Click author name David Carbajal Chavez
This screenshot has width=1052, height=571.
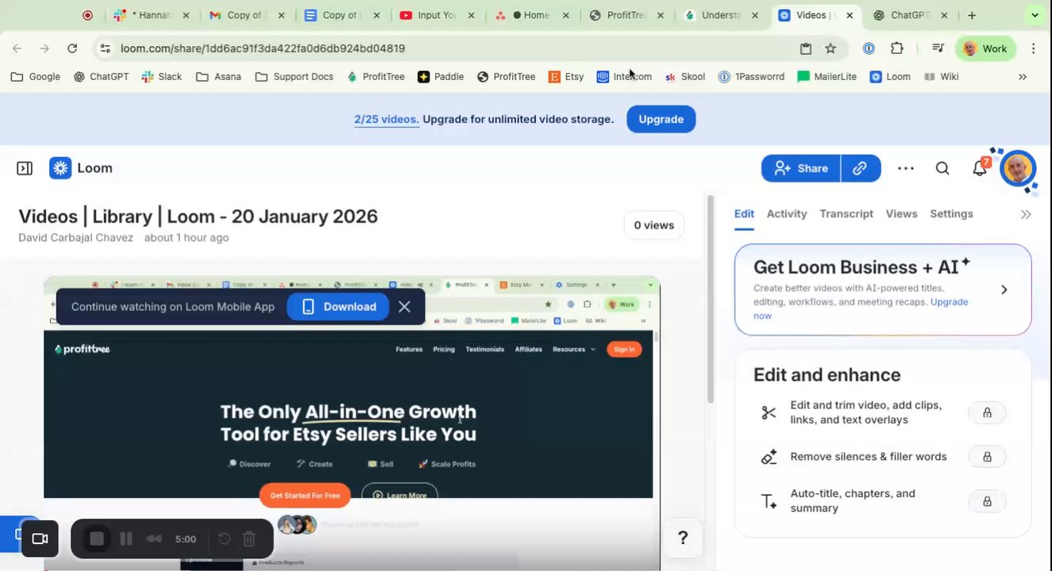pos(76,238)
